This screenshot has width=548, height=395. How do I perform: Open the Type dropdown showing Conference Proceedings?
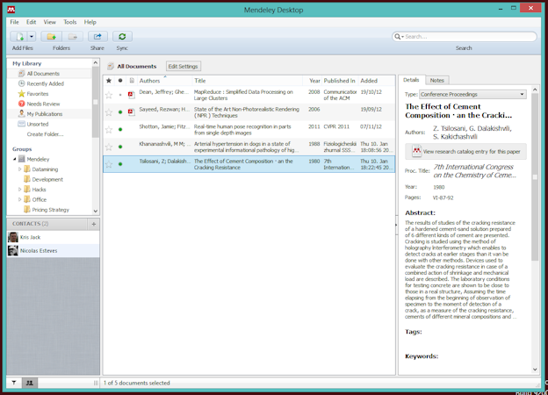pos(472,94)
